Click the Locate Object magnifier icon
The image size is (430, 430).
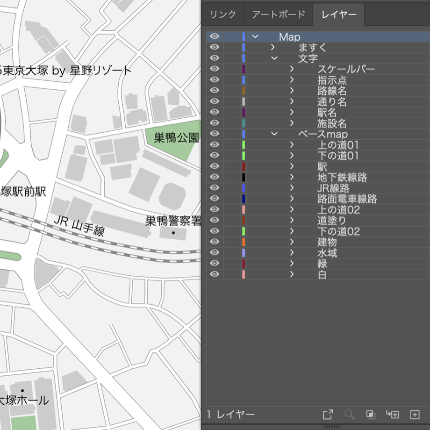350,415
